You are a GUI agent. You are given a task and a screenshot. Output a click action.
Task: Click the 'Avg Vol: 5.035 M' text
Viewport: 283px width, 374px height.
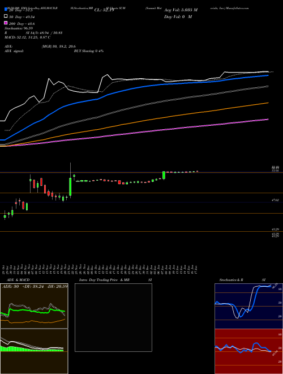[x=181, y=10]
